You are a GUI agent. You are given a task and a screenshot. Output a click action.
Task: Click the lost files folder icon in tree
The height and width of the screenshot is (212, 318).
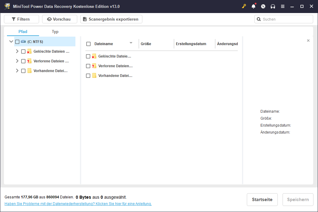coord(29,61)
